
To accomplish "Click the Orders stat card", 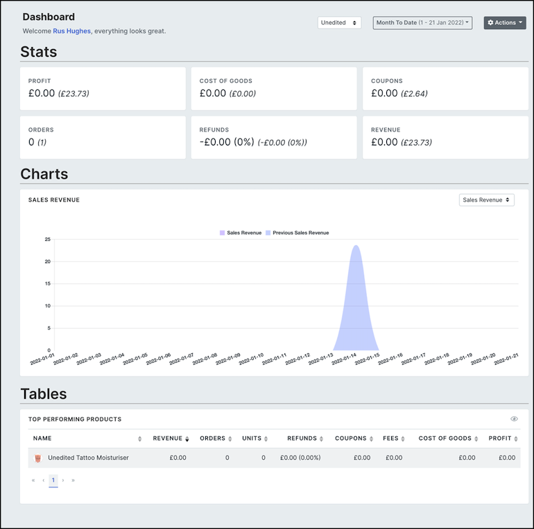I will tap(103, 137).
